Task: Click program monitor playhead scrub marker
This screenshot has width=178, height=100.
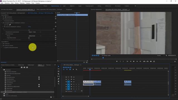Action: tap(103, 58)
